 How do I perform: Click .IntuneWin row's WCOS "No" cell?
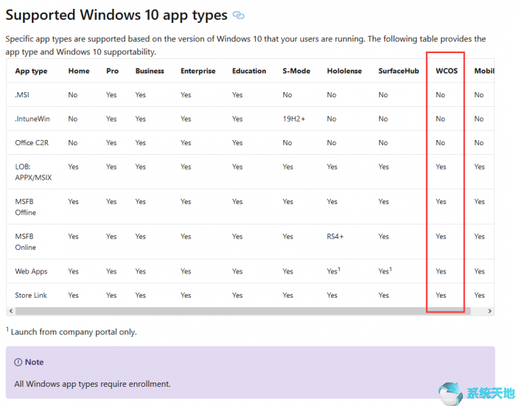click(x=440, y=119)
